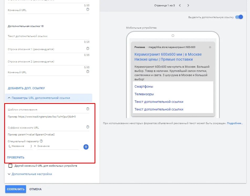Click param1=value1 example text
Image resolution: width=250 pixels, height=196 pixels.
pyautogui.click(x=31, y=135)
